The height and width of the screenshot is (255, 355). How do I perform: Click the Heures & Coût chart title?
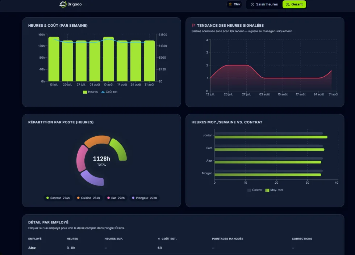point(58,26)
